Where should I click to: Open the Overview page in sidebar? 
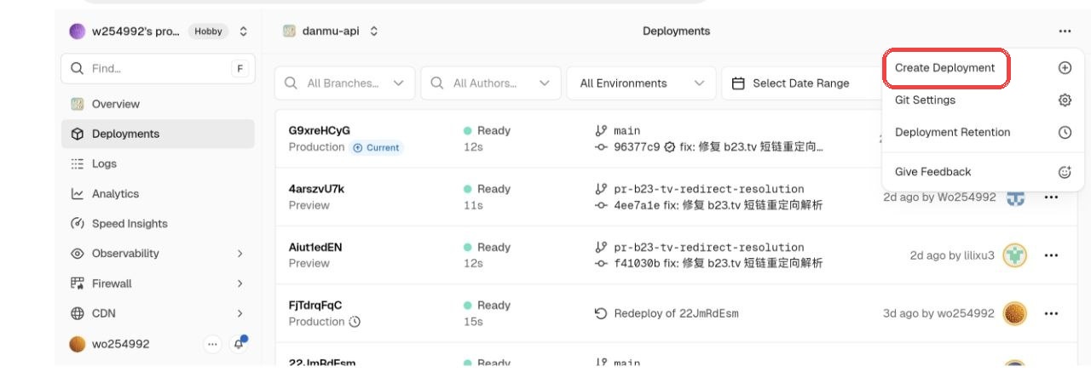[x=158, y=104]
